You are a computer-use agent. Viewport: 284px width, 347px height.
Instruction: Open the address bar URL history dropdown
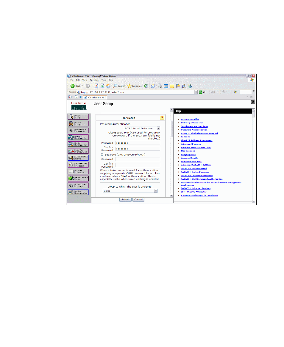196,92
